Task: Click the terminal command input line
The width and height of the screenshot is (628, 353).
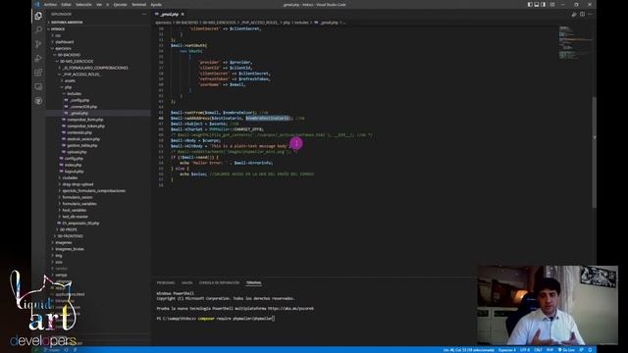Action: coord(216,319)
